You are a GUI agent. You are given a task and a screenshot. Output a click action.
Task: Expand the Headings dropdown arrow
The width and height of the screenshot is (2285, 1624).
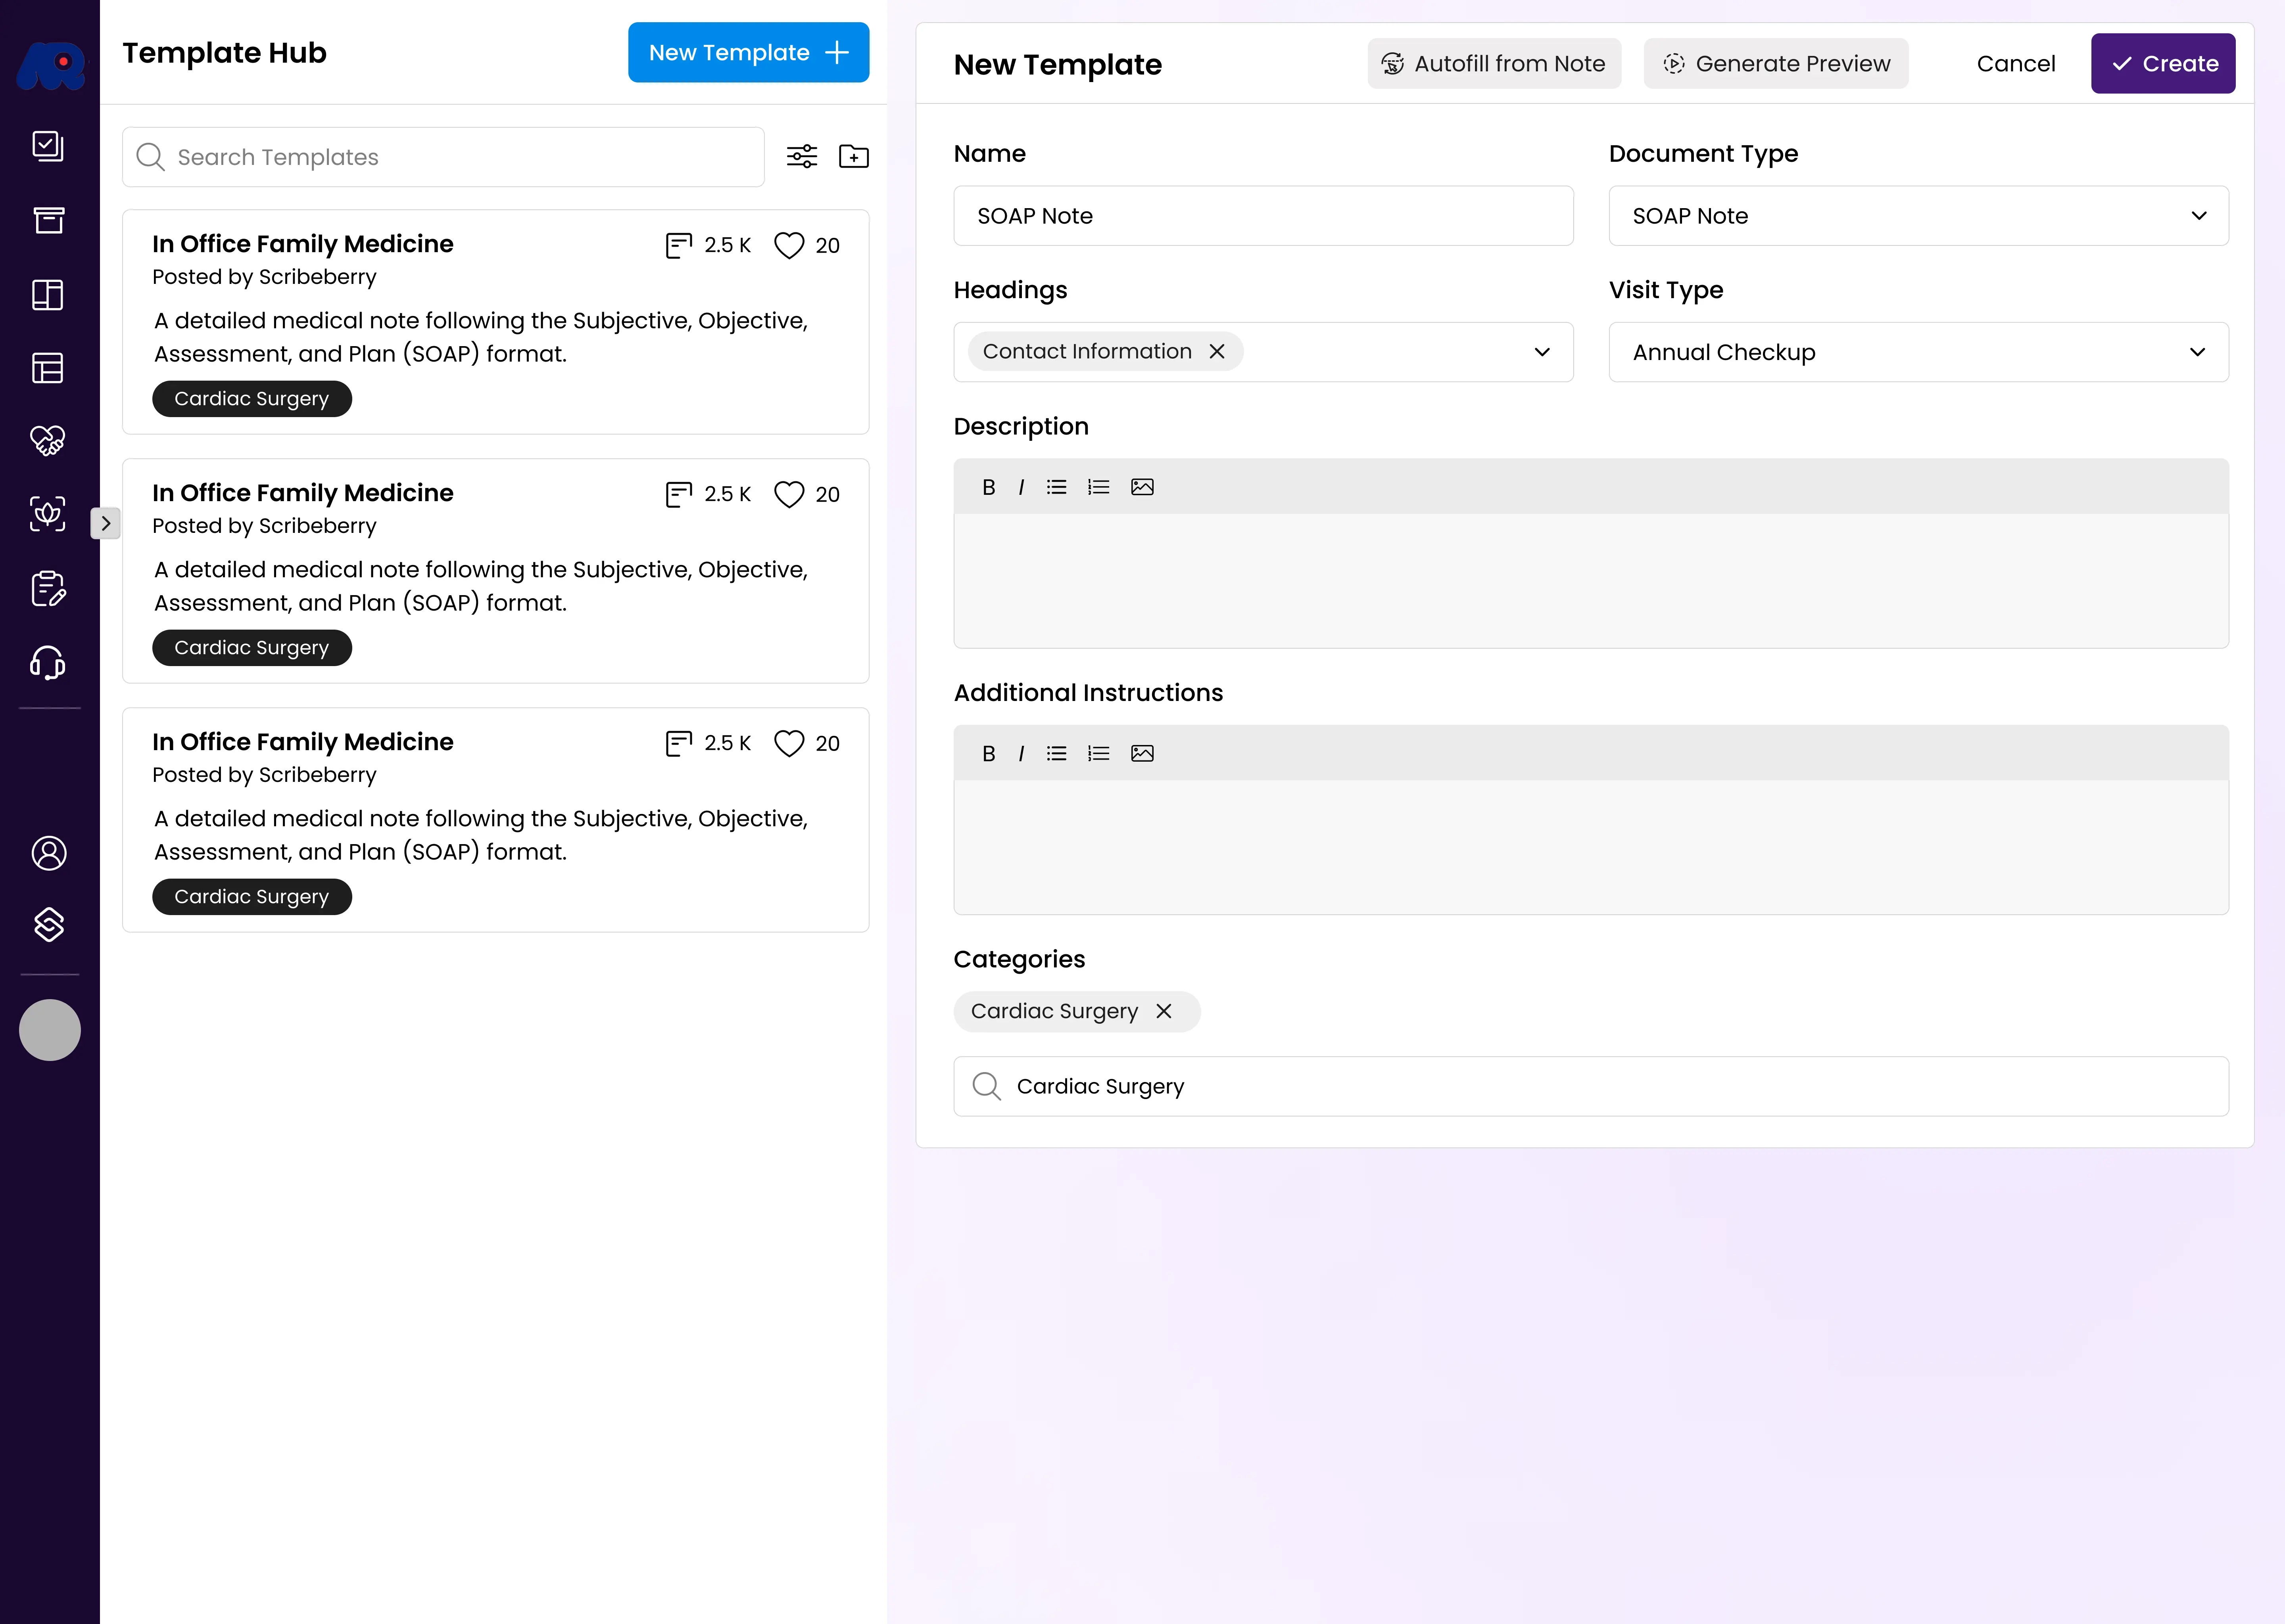point(1542,352)
